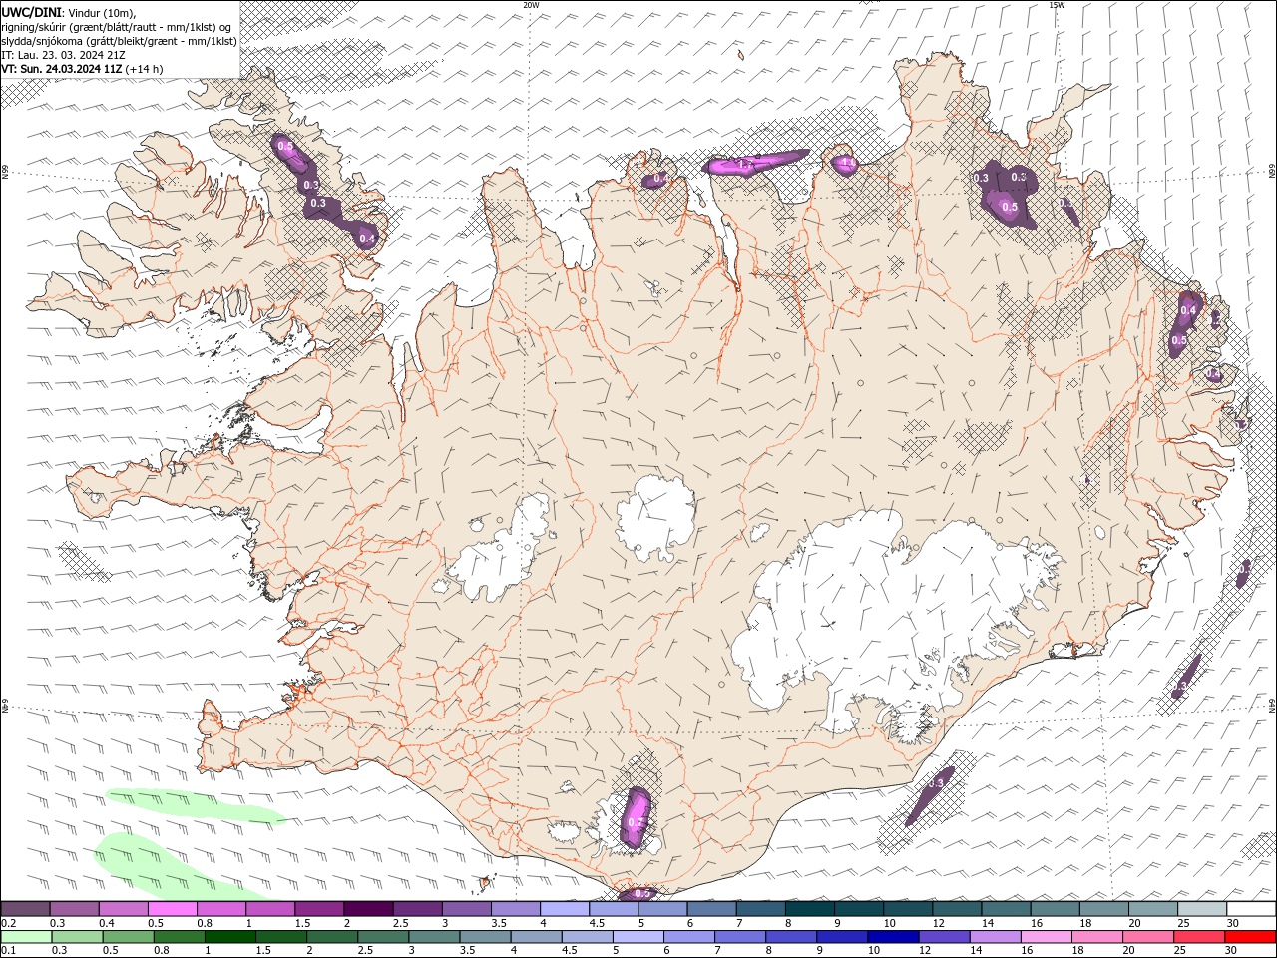Image resolution: width=1277 pixels, height=958 pixels.
Task: Click the 'slydda/snjókoma' legend description line
Action: [x=120, y=41]
